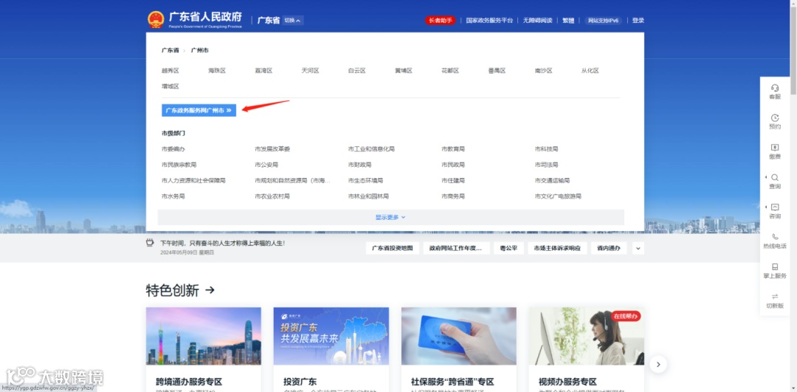Screen dimensions: 797x392
Task: Click 广东省 in the breadcrumb
Action: tap(170, 50)
